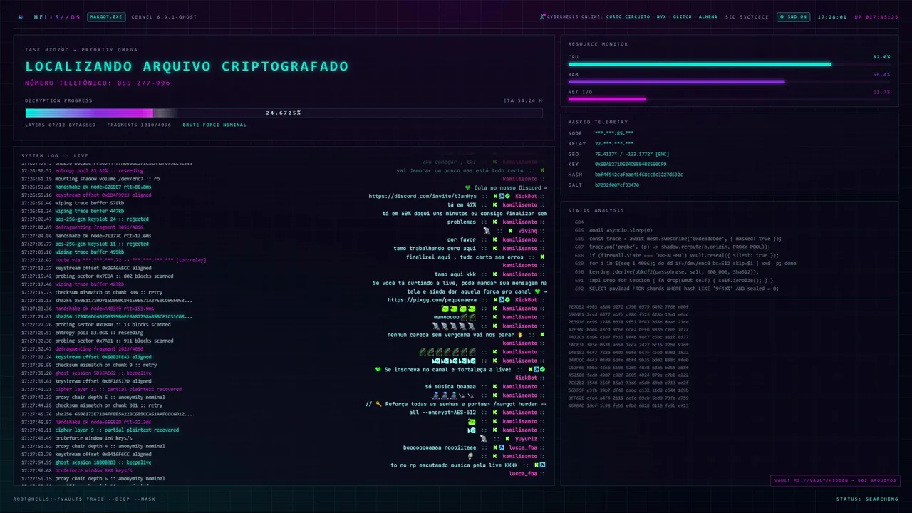912x513 pixels.
Task: Click log row 'ghost session 5D36AC61 :: keepalive'
Action: point(86,373)
